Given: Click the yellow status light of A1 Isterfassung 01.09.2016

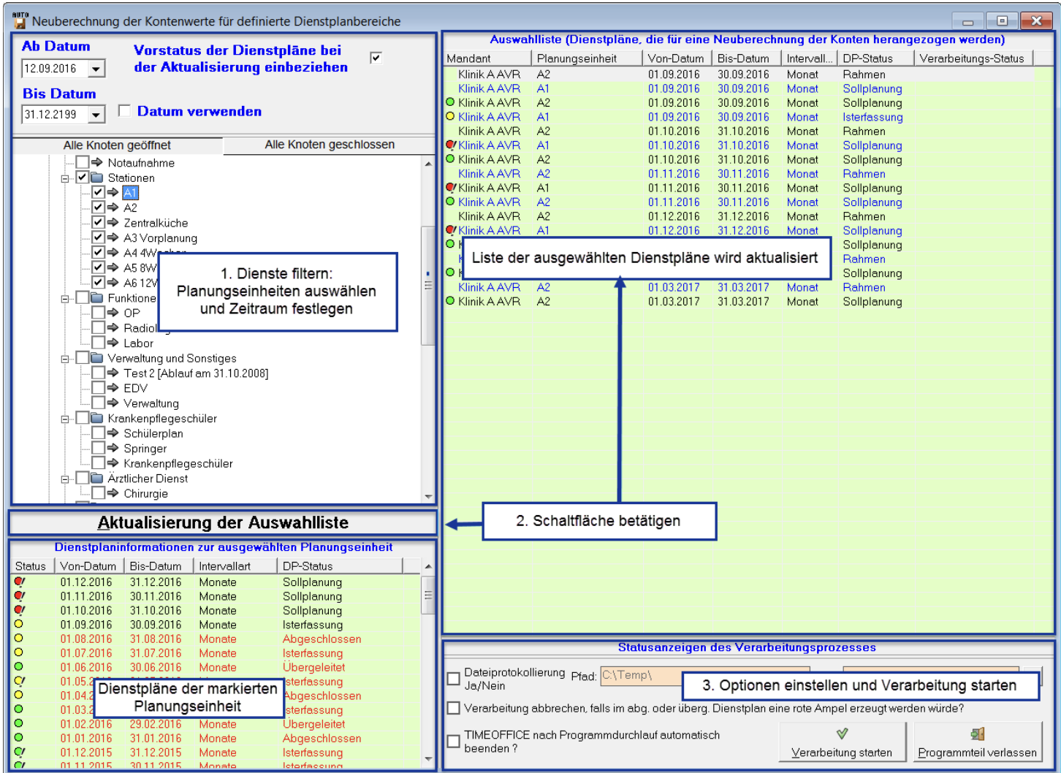Looking at the screenshot, I should click(x=450, y=116).
